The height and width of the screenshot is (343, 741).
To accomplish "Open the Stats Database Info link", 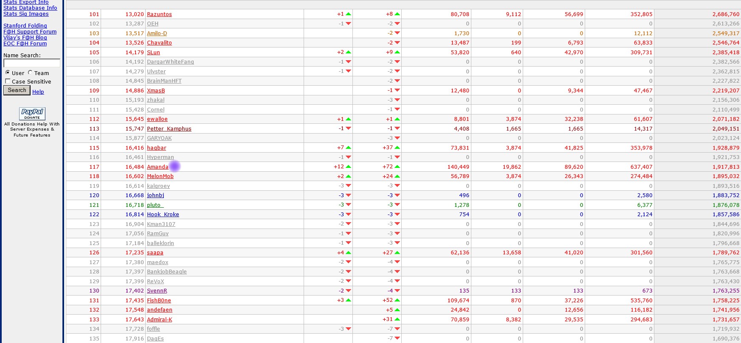I will (x=30, y=8).
